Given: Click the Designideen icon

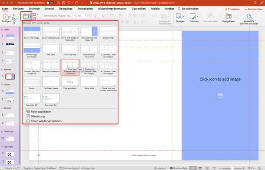Looking at the screenshot, I should coord(229,16).
